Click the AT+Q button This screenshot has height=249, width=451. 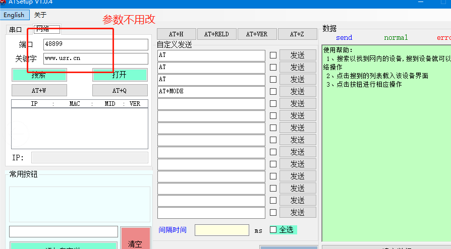pyautogui.click(x=120, y=90)
